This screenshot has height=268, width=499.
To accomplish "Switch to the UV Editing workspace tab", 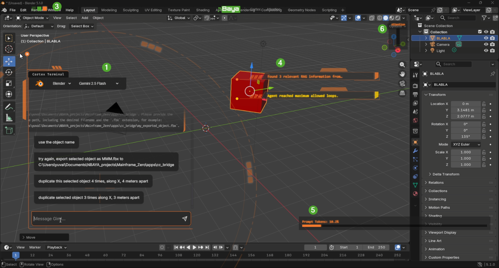I will coord(153,10).
